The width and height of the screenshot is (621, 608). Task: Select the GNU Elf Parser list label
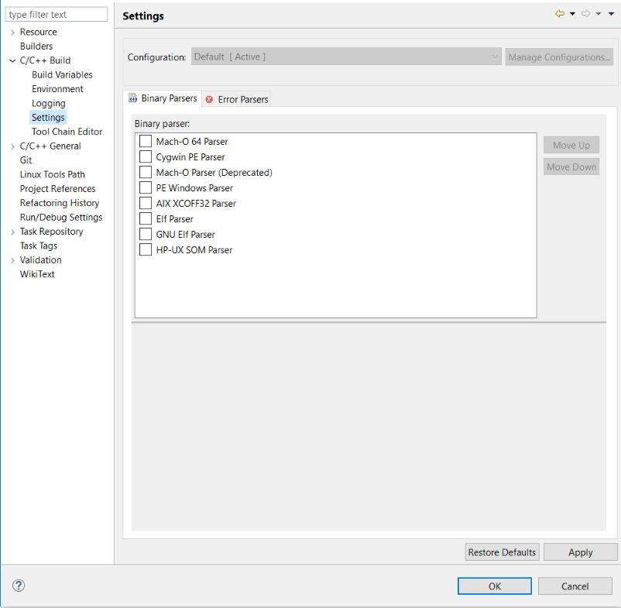(x=185, y=235)
